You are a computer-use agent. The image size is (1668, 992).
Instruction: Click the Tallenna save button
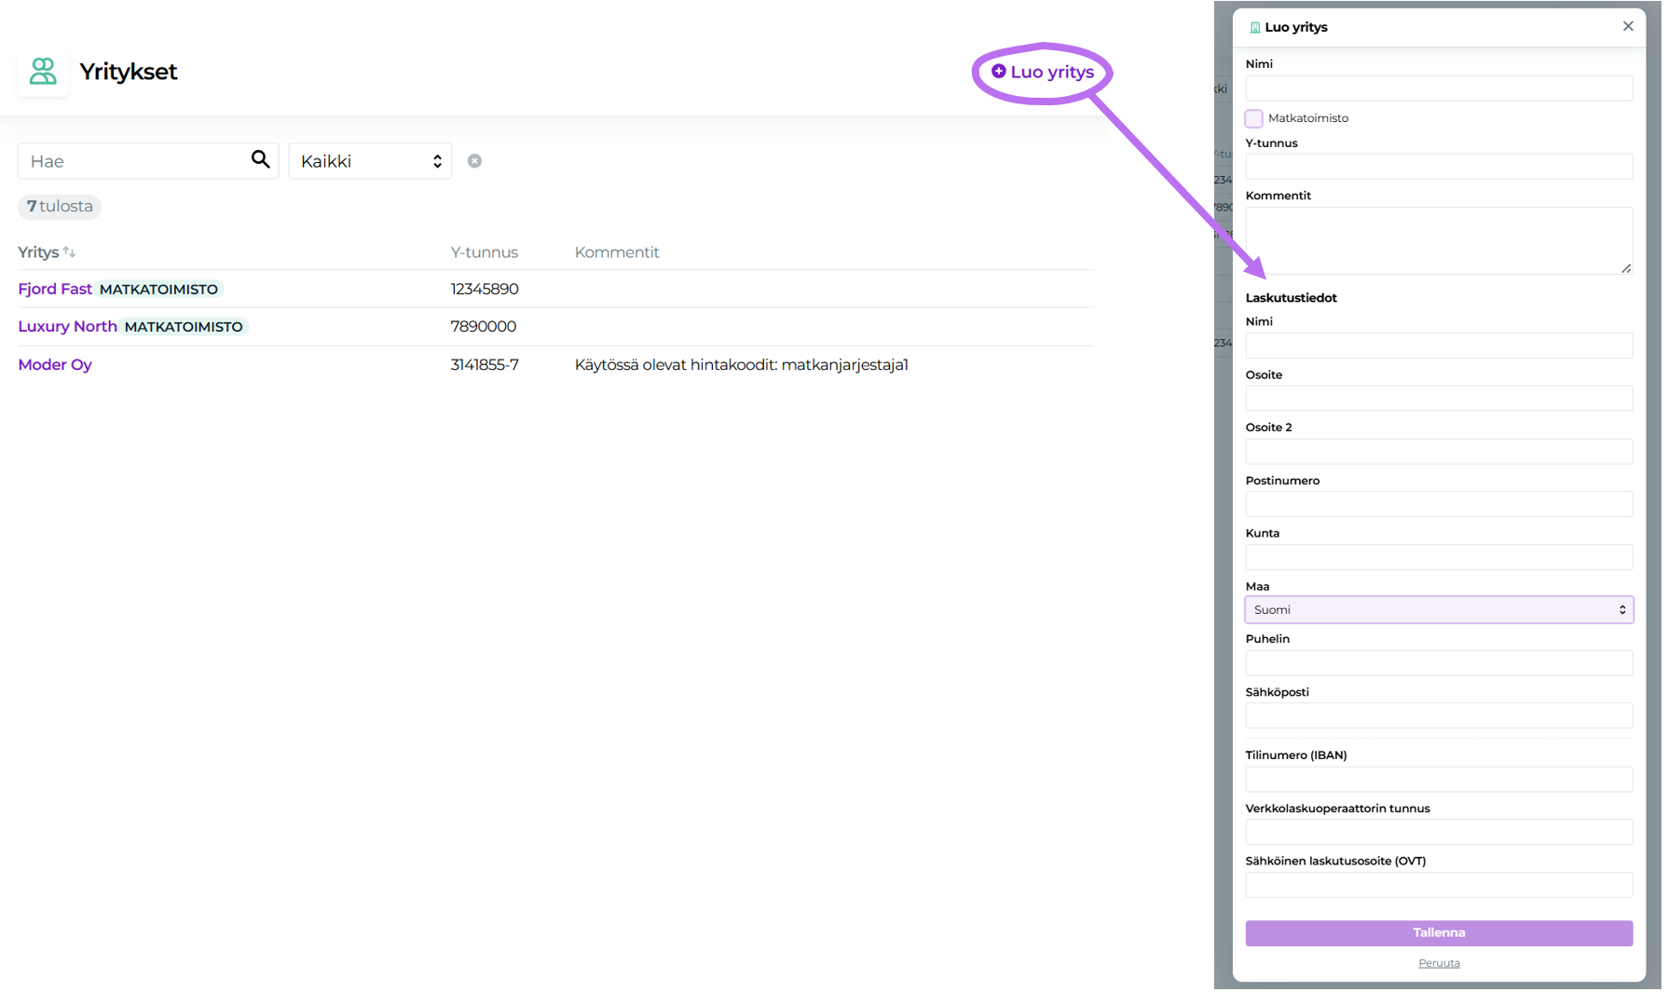tap(1438, 933)
